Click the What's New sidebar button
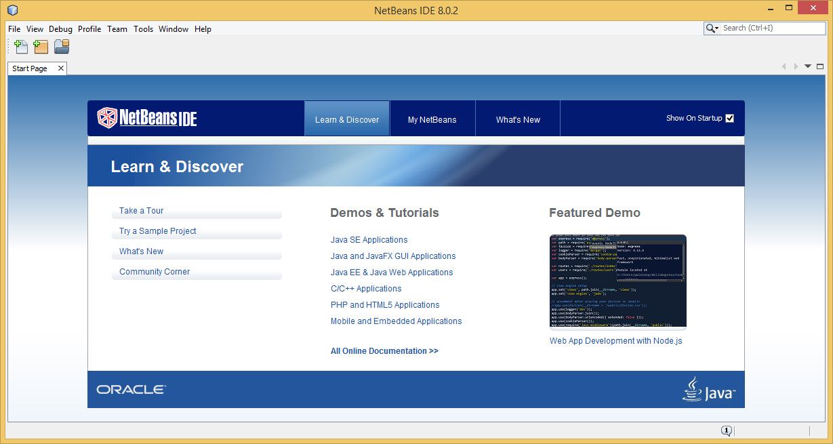Viewport: 833px width, 444px height. (197, 252)
